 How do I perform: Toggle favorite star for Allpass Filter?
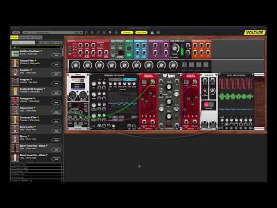pos(36,61)
